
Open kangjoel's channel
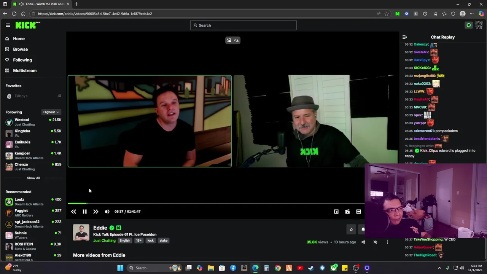click(33, 155)
